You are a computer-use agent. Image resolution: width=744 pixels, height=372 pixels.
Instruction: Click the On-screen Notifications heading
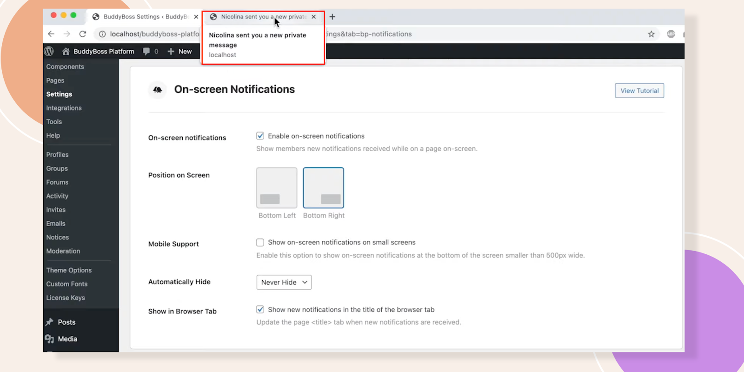tap(234, 89)
